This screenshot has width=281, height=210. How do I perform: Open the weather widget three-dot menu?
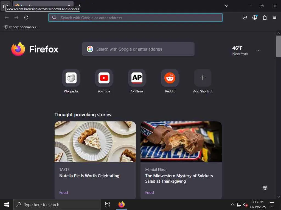point(258,50)
